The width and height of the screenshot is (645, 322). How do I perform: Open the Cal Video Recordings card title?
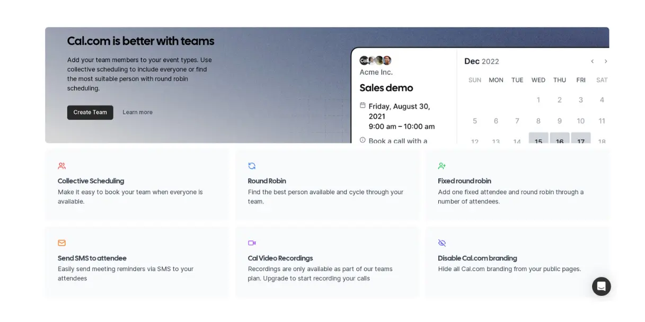click(280, 258)
